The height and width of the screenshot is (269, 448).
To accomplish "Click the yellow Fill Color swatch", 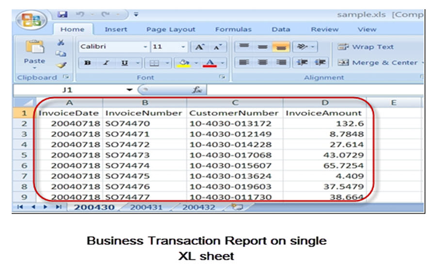I will pyautogui.click(x=184, y=63).
